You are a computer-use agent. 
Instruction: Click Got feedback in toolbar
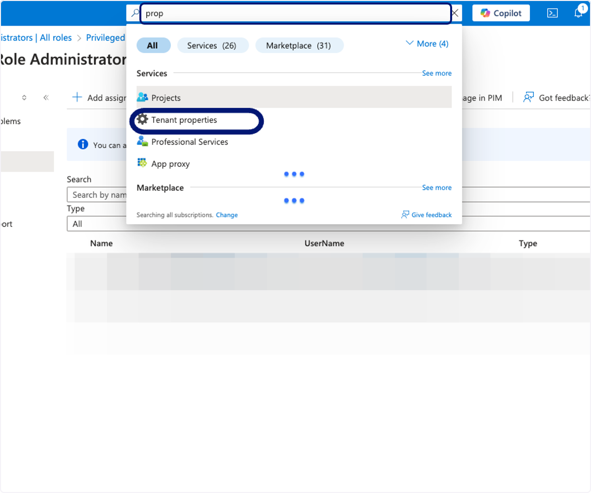coord(557,98)
